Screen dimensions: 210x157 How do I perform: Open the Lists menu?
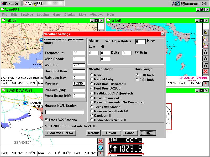pos(82,15)
